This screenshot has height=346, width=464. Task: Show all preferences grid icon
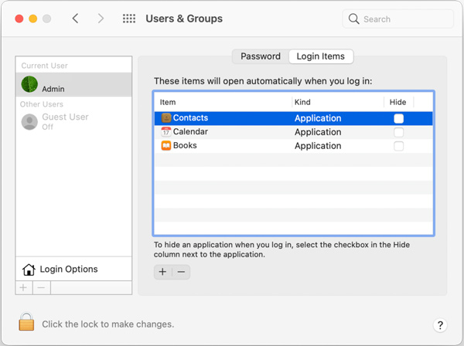coord(129,19)
